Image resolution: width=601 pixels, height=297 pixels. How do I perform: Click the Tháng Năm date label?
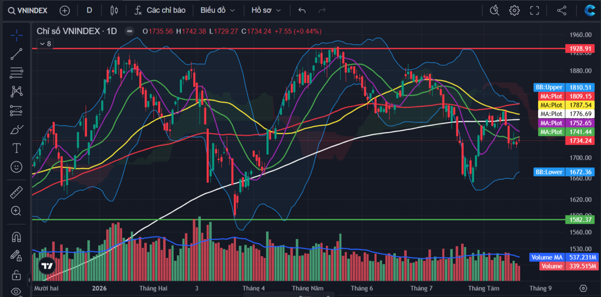point(308,288)
